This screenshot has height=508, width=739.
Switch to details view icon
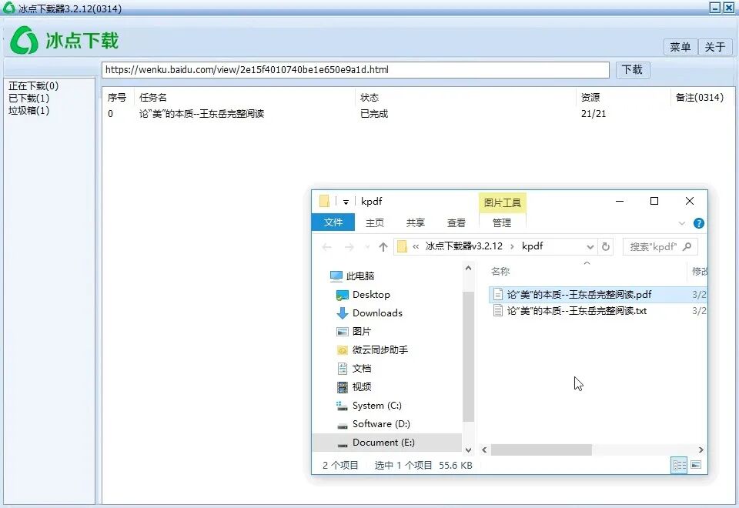pyautogui.click(x=679, y=465)
